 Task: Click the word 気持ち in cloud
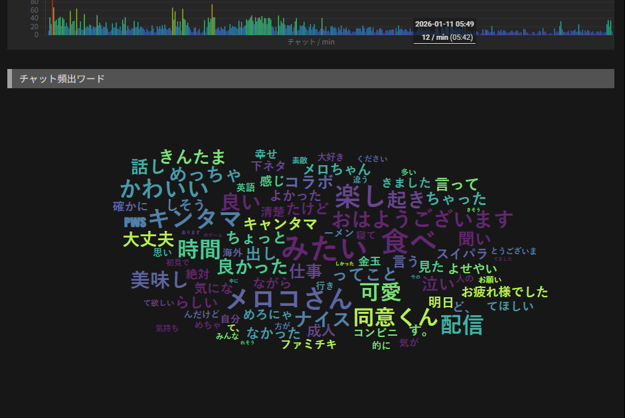click(x=167, y=328)
